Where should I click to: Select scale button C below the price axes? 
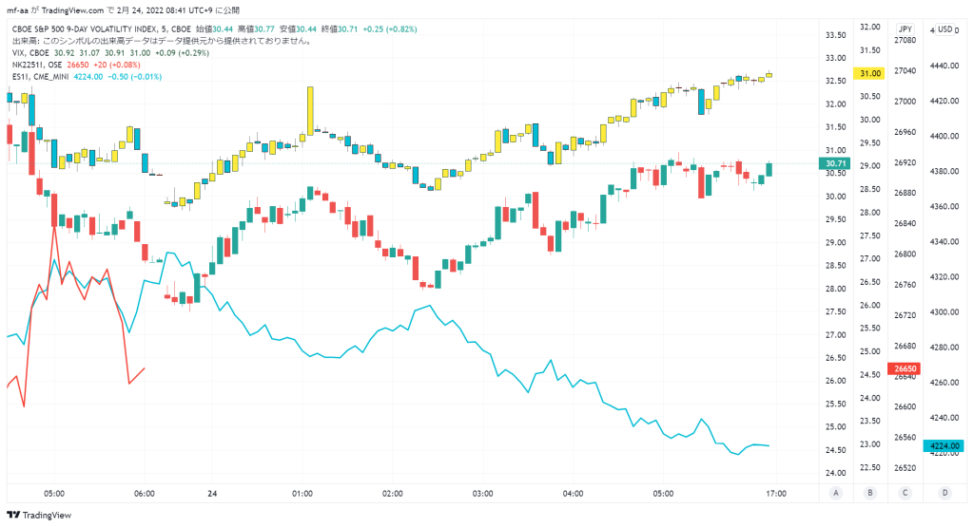906,493
